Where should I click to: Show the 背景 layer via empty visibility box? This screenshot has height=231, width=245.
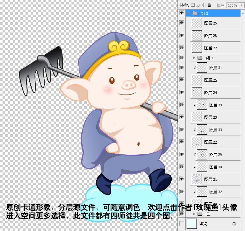182,224
